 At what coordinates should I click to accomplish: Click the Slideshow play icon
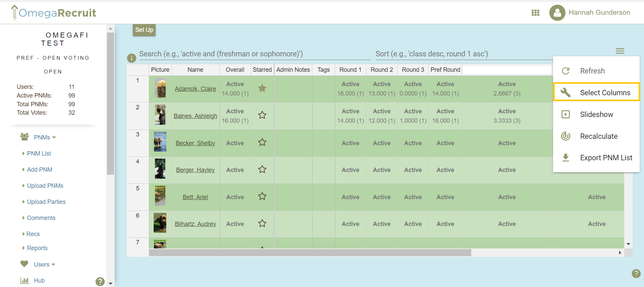tap(566, 114)
